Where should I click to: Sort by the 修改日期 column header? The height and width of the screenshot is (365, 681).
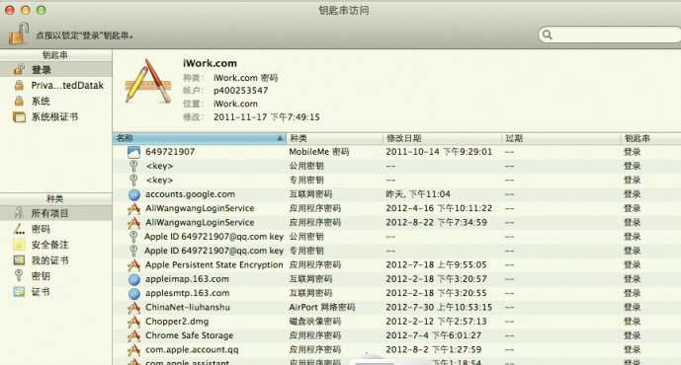[x=442, y=138]
